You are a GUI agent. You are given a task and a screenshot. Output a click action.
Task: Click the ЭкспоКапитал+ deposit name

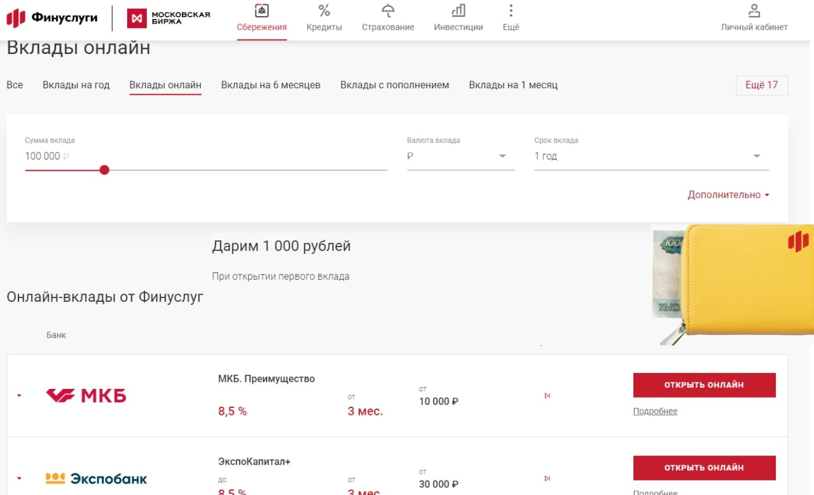coord(254,462)
